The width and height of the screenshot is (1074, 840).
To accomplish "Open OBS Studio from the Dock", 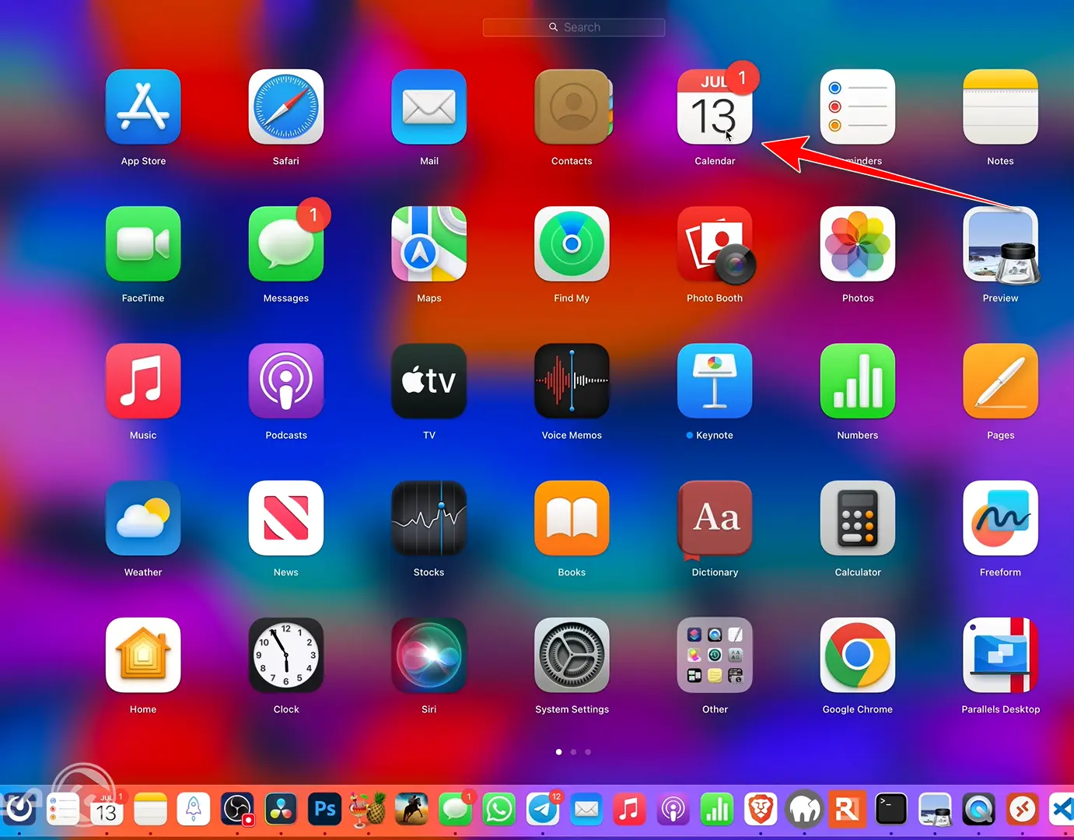I will [x=236, y=809].
